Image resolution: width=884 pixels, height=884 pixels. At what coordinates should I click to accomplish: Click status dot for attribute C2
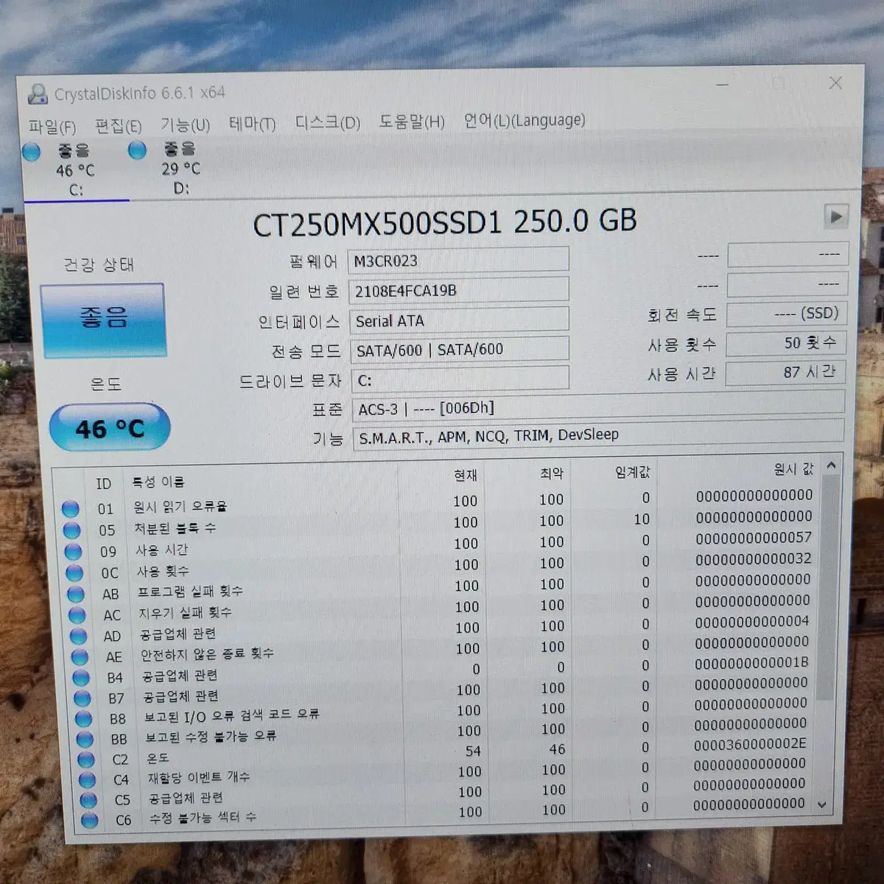pyautogui.click(x=86, y=760)
